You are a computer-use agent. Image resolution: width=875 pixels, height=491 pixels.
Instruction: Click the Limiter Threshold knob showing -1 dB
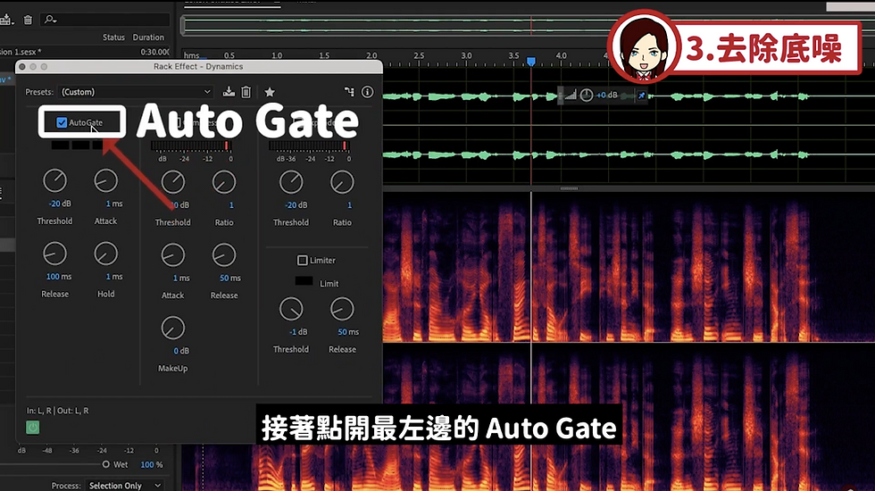pyautogui.click(x=291, y=309)
